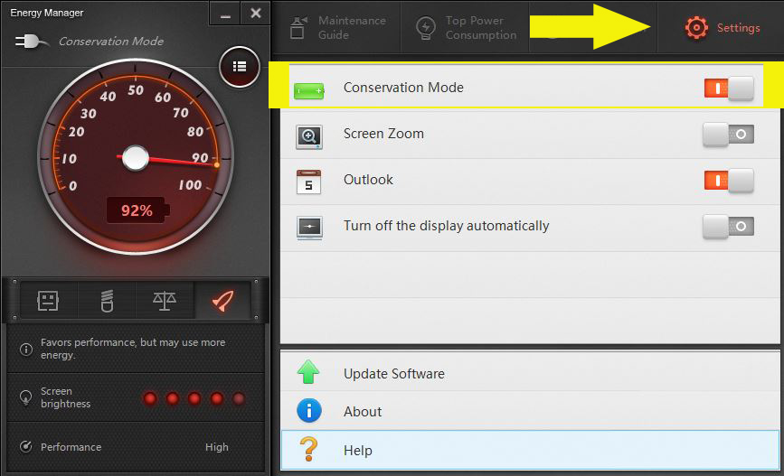Click the green battery Conservation Mode icon
Image resolution: width=784 pixels, height=476 pixels.
308,89
